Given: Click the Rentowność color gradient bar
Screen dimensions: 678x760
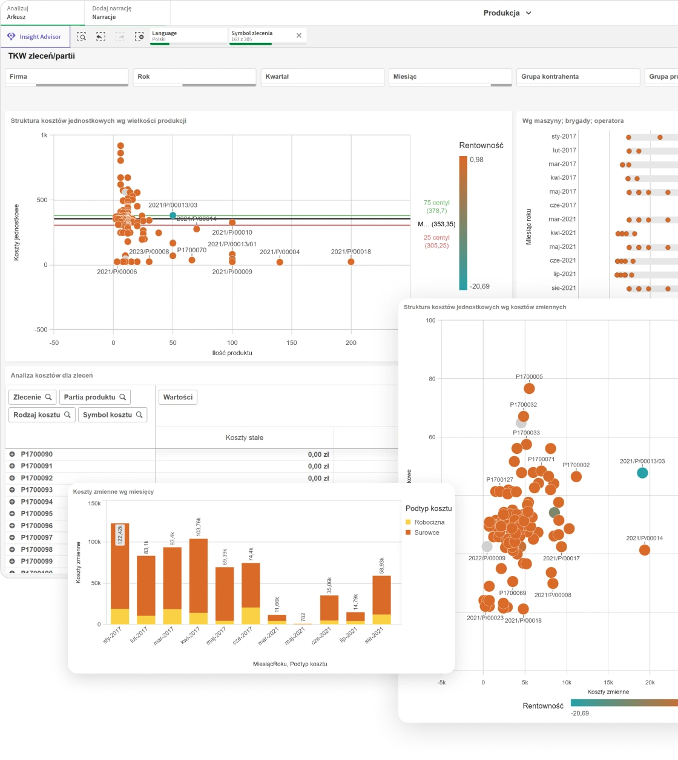Looking at the screenshot, I should tap(463, 223).
